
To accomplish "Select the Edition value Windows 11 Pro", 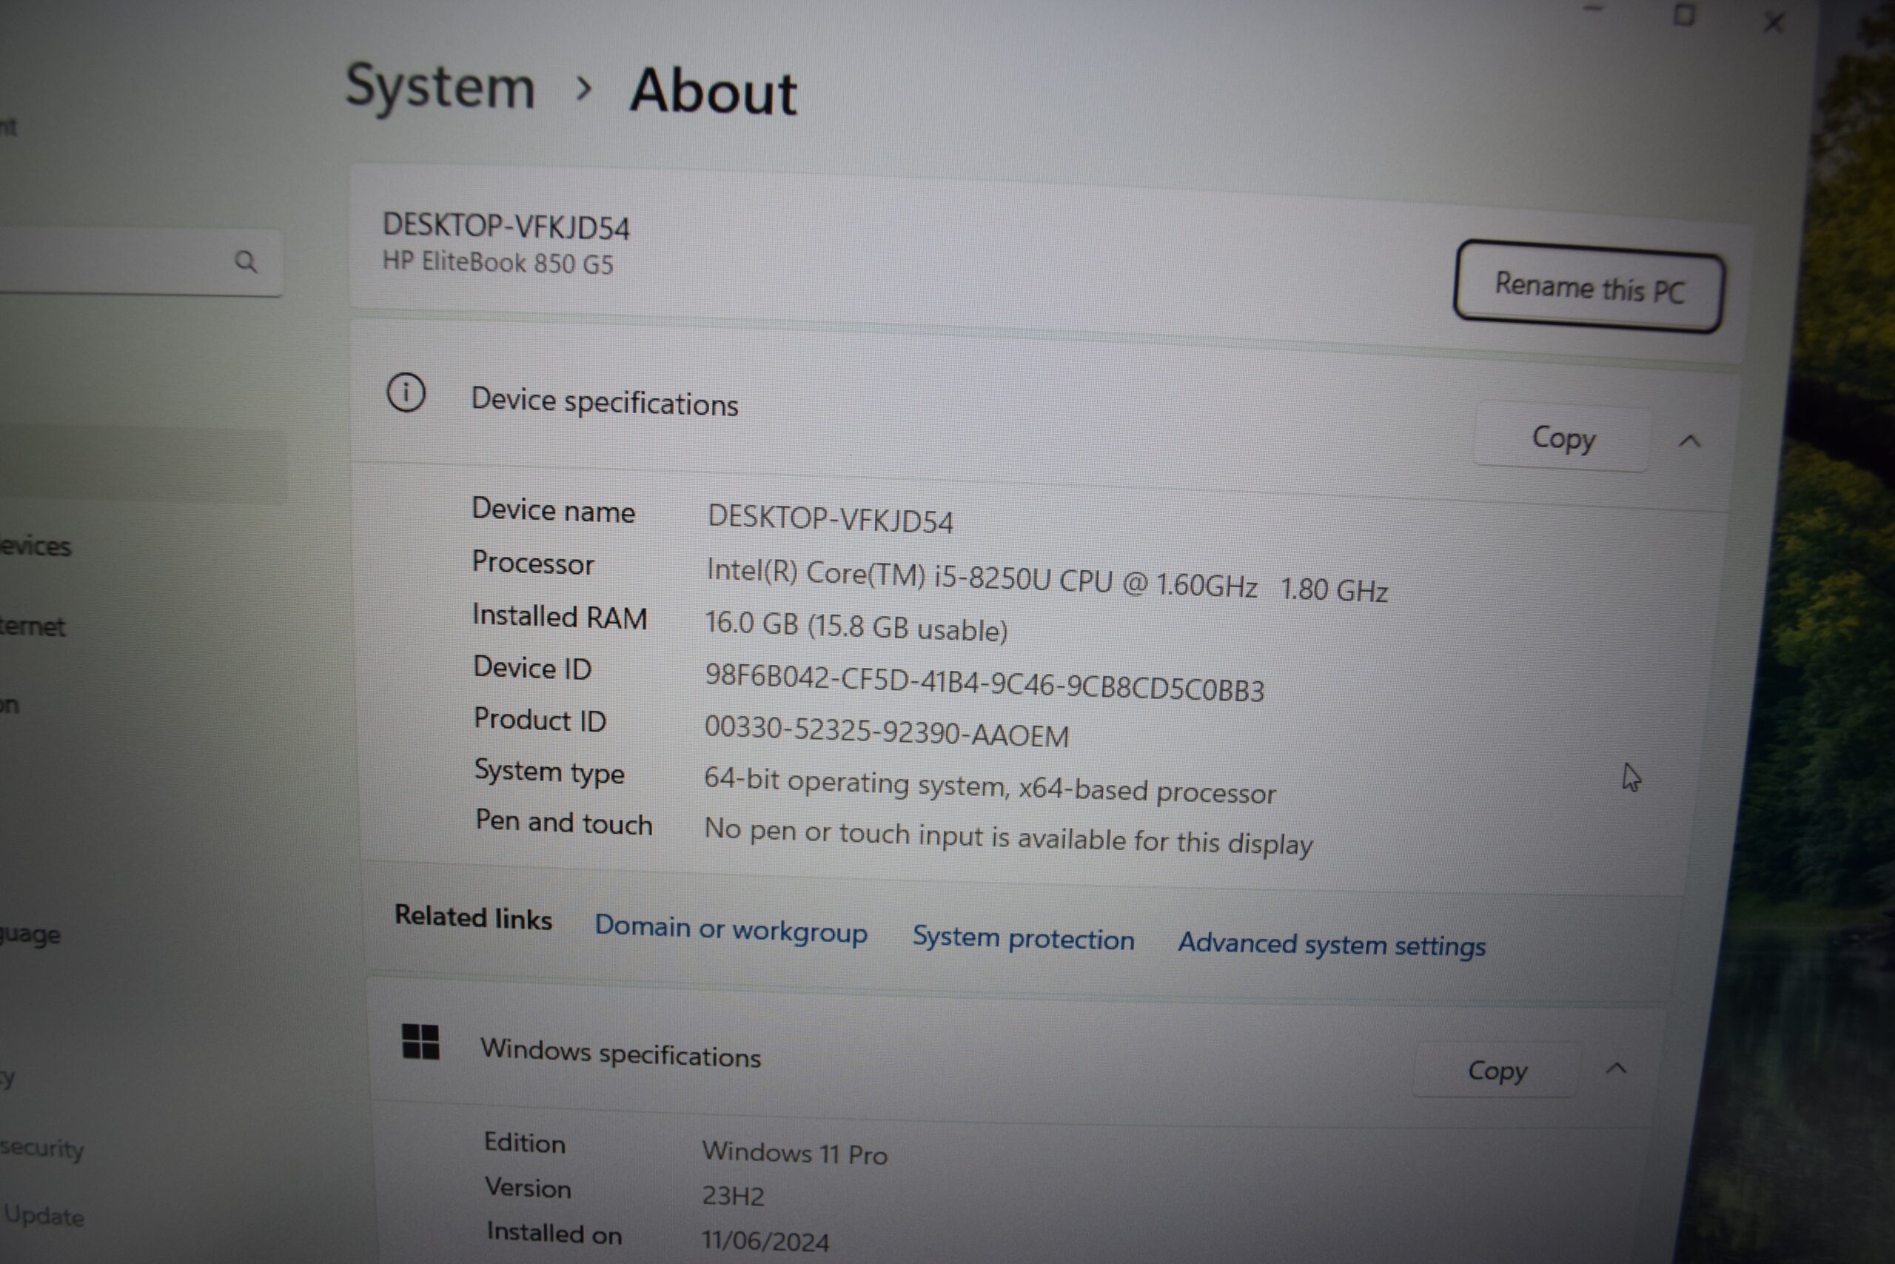I will tap(794, 1153).
